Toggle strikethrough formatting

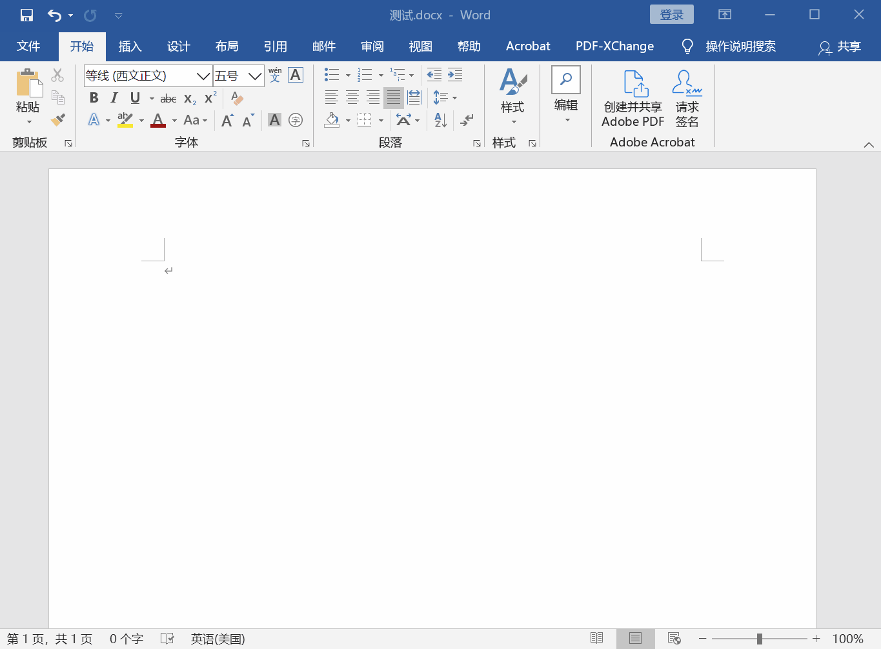click(168, 99)
